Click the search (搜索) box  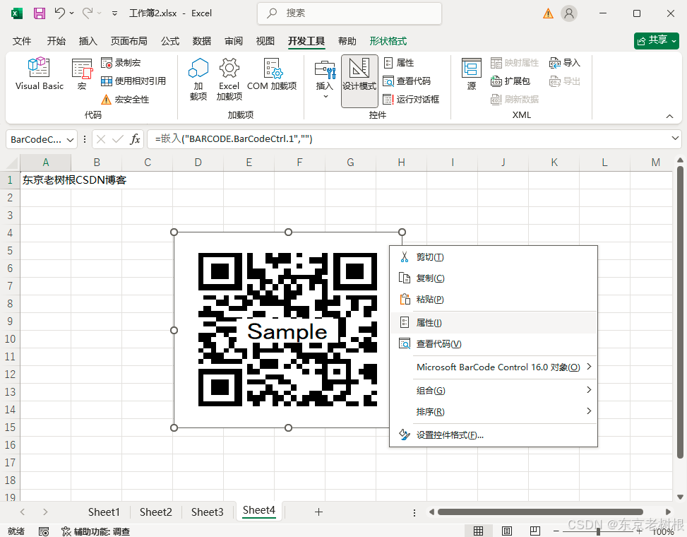click(350, 13)
